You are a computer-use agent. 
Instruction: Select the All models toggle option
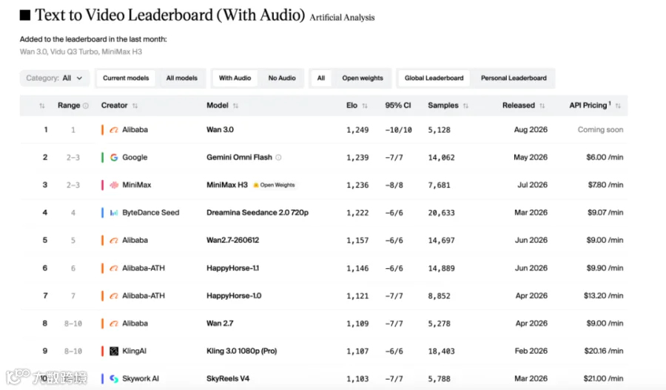pyautogui.click(x=182, y=78)
